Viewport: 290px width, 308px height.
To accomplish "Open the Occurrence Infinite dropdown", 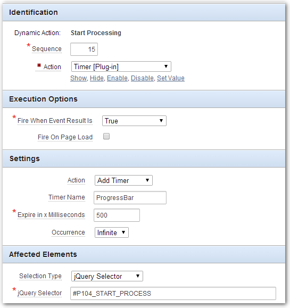I will tap(112, 232).
